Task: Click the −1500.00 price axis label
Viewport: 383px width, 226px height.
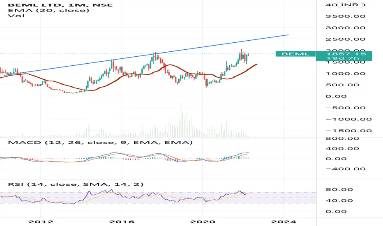Action: 348,131
